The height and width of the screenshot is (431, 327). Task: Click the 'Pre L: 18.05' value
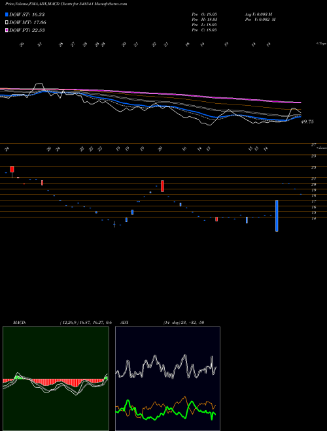[x=205, y=25]
